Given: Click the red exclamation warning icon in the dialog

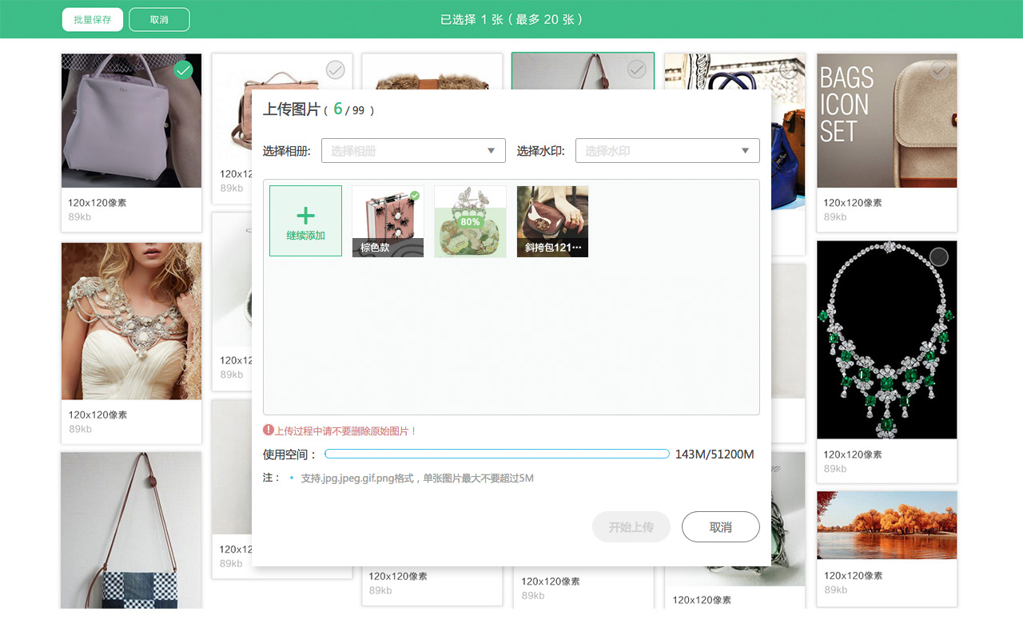Looking at the screenshot, I should (270, 431).
